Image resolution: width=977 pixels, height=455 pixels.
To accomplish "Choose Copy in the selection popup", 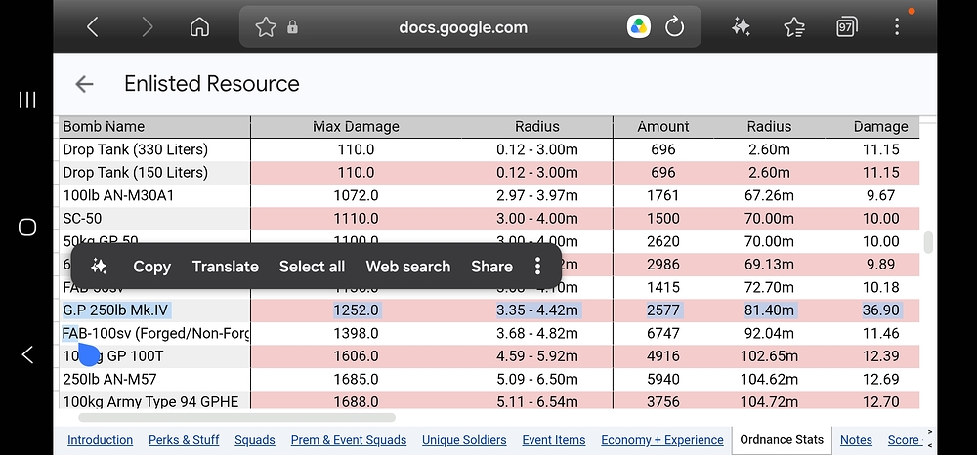I will pos(152,267).
